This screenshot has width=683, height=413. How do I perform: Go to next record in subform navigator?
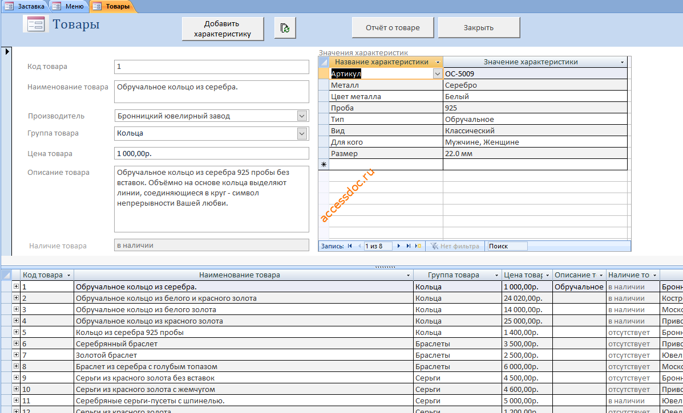[x=398, y=246]
